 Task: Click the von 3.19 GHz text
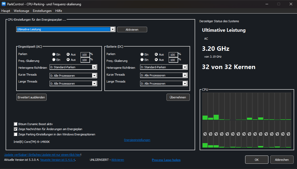pos(213,57)
